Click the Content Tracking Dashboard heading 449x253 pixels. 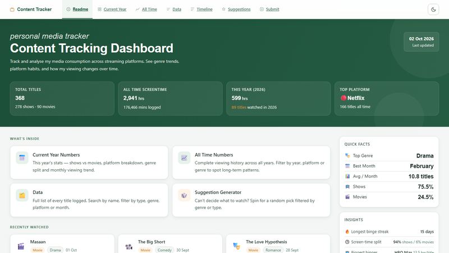pos(91,48)
